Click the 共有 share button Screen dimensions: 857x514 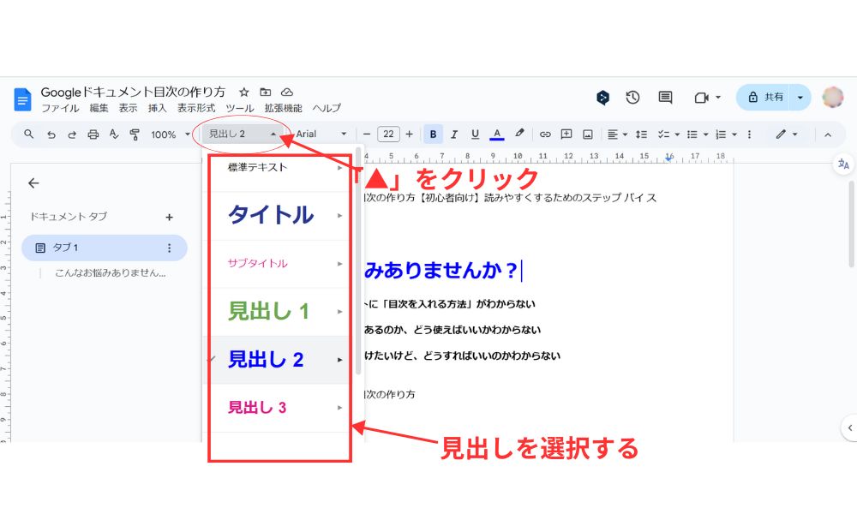pos(764,97)
